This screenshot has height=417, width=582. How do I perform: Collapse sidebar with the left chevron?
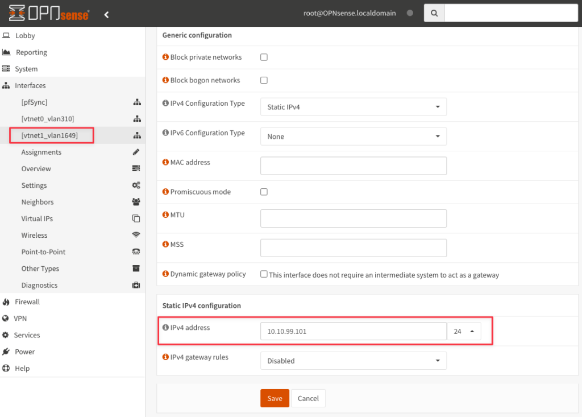(106, 14)
